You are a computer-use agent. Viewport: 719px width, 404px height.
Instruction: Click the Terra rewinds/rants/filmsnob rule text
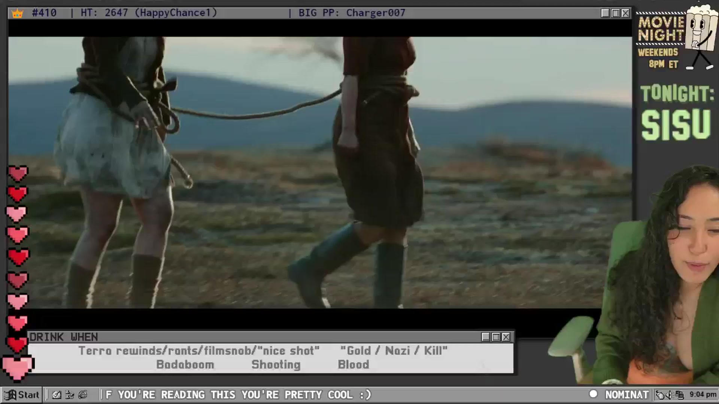(x=199, y=351)
